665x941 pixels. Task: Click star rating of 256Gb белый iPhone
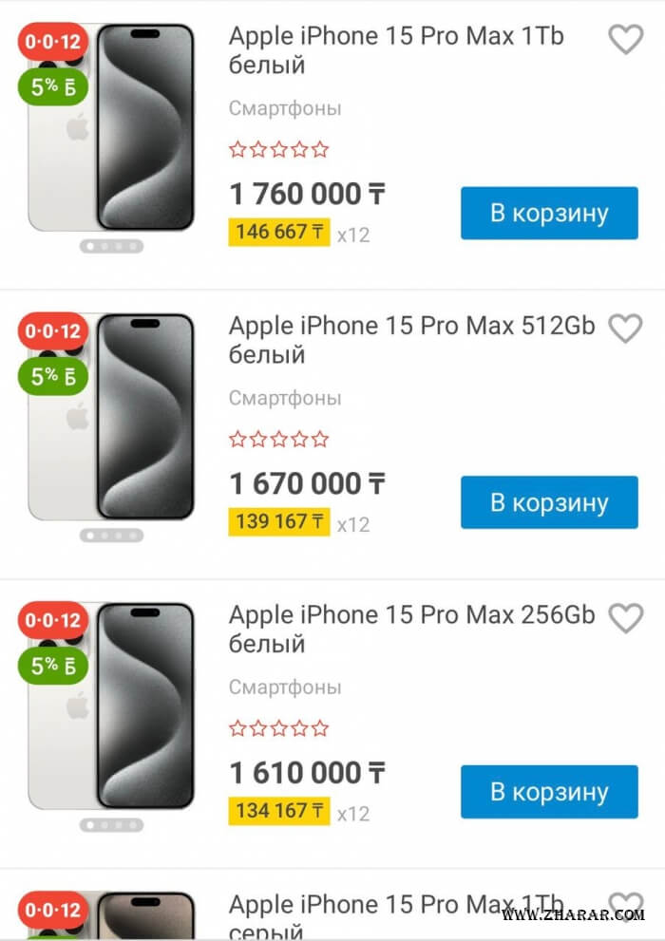[x=279, y=729]
